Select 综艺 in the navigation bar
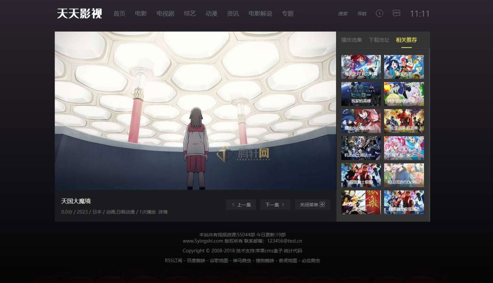Image resolution: width=493 pixels, height=283 pixels. (190, 14)
